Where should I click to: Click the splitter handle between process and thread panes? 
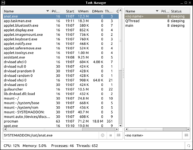coord(123,73)
